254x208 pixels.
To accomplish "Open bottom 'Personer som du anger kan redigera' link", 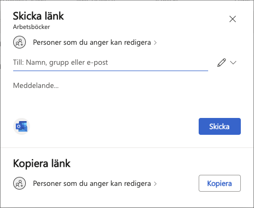I will (x=92, y=184).
